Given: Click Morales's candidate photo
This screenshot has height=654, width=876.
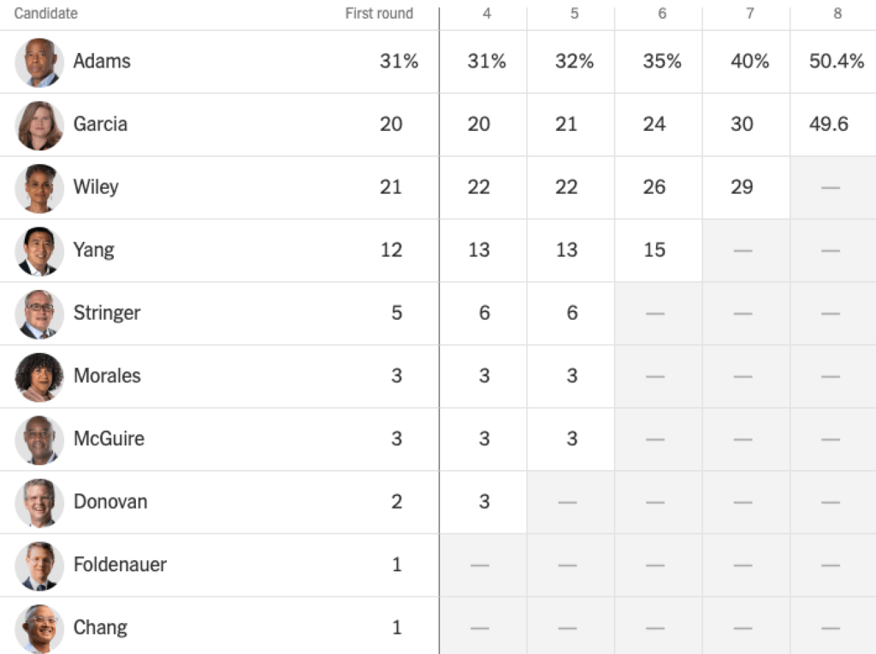Looking at the screenshot, I should click(39, 376).
